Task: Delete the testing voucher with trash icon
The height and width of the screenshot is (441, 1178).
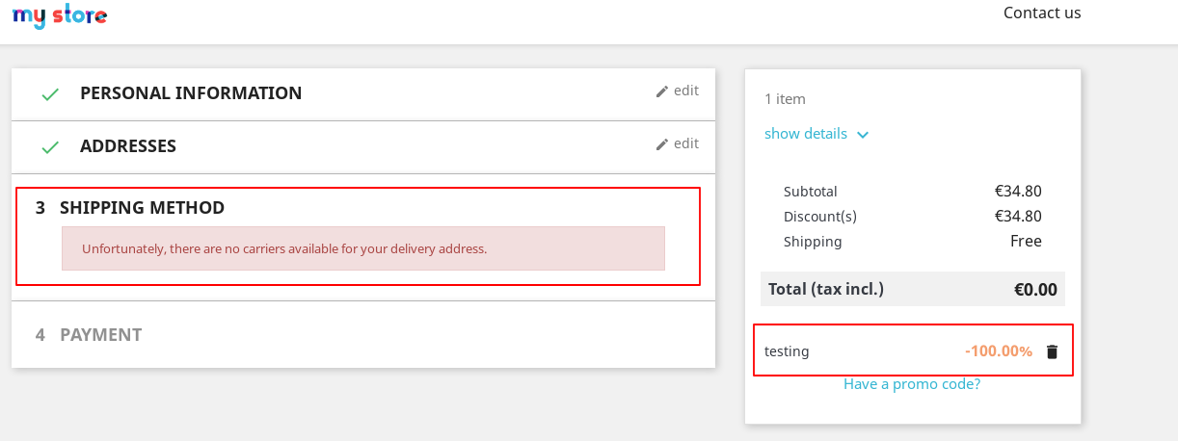Action: pyautogui.click(x=1052, y=351)
